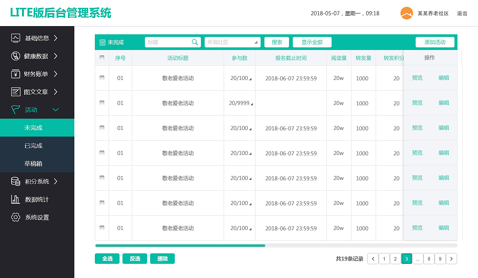The height and width of the screenshot is (278, 478).
Task: Check the checkbox of the last table row
Action: point(102,228)
